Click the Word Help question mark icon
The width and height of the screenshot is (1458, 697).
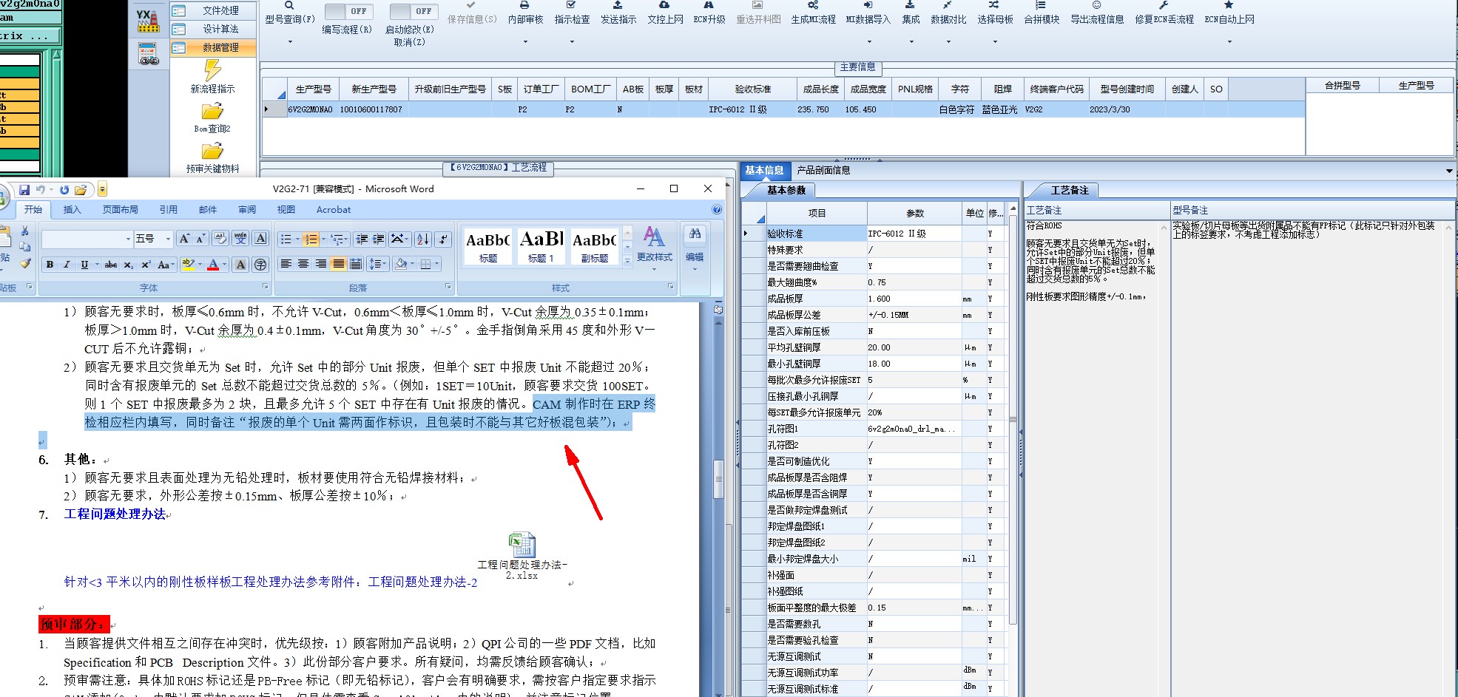pyautogui.click(x=716, y=210)
